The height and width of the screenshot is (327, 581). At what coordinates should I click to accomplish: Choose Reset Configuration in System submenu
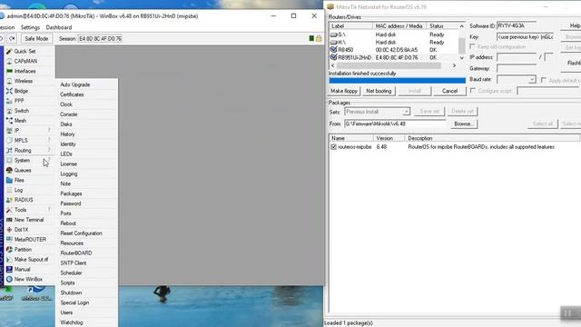point(81,233)
